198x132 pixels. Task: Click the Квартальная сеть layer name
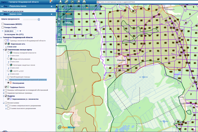[x=18, y=44]
